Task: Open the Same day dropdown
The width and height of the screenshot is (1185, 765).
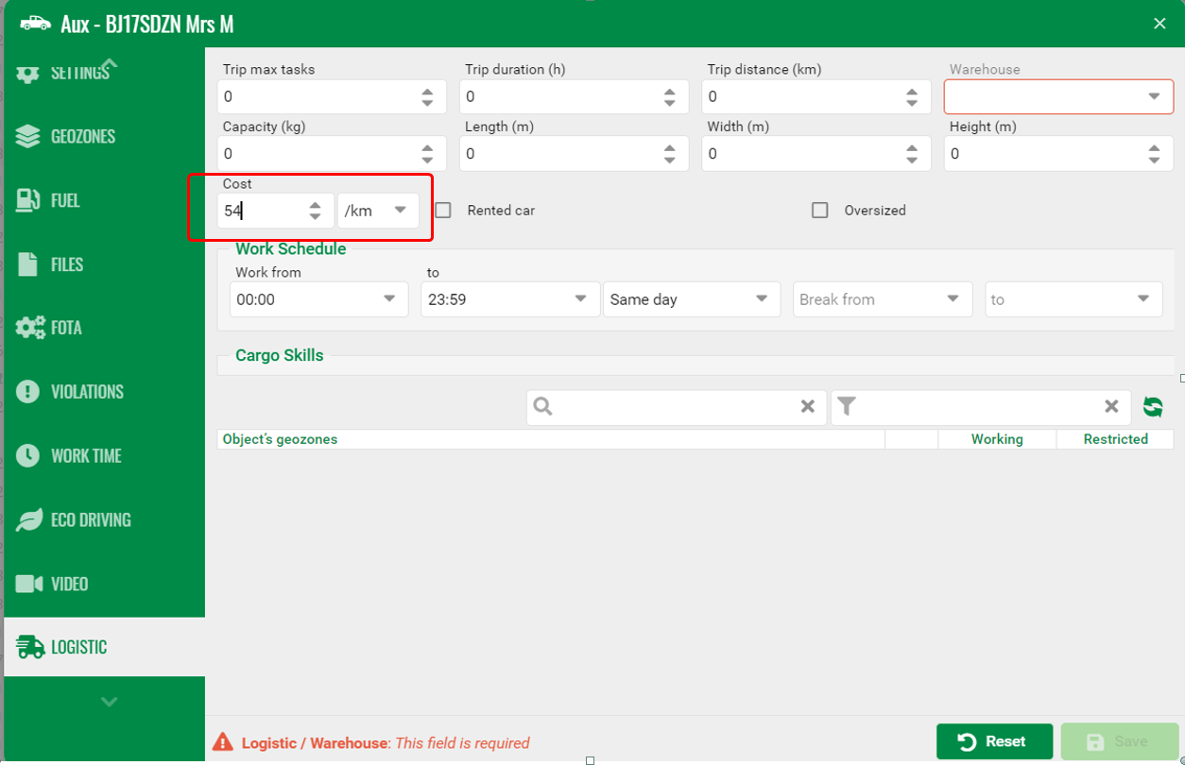Action: (x=691, y=299)
